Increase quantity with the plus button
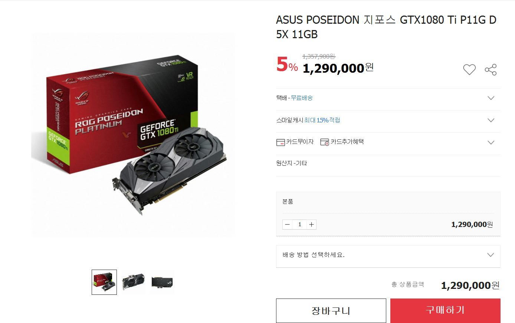This screenshot has width=515, height=323. click(x=312, y=224)
